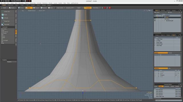Select the Drag Weld tool

8,25
